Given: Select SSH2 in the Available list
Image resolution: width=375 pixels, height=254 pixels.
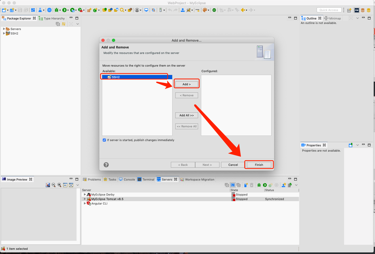Looking at the screenshot, I should 137,77.
